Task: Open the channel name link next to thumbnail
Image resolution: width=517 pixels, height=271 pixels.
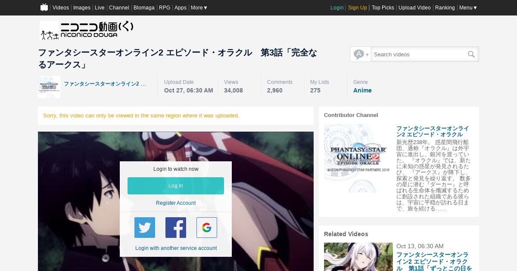Action: (x=105, y=84)
